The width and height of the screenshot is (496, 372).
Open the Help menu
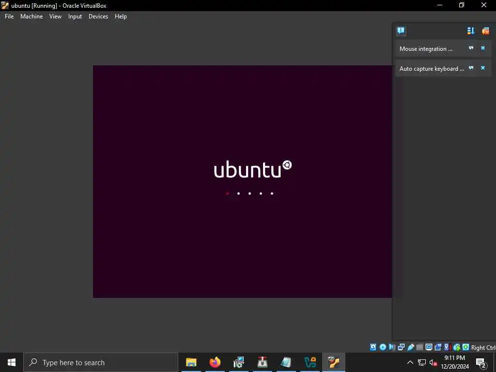pyautogui.click(x=121, y=16)
